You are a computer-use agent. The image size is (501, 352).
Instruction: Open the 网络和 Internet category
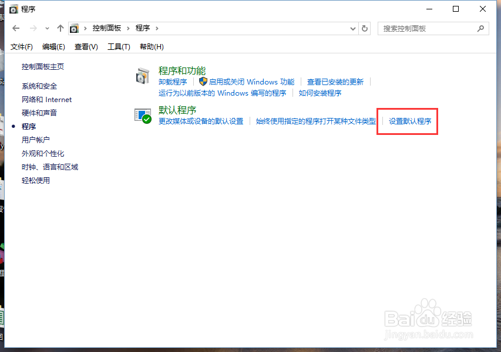click(46, 100)
